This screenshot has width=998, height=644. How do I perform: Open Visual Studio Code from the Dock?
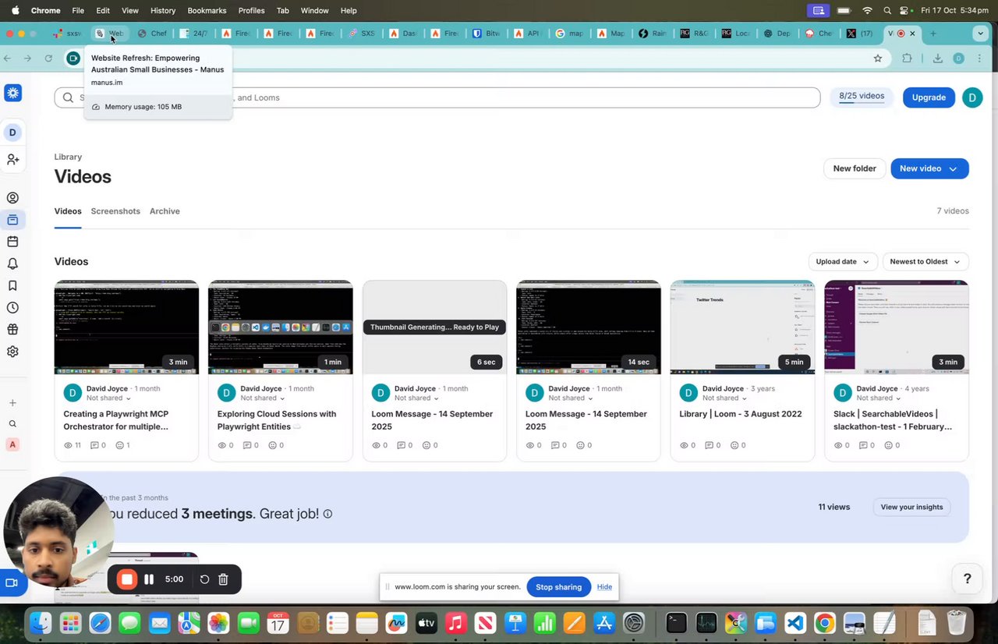pyautogui.click(x=795, y=623)
